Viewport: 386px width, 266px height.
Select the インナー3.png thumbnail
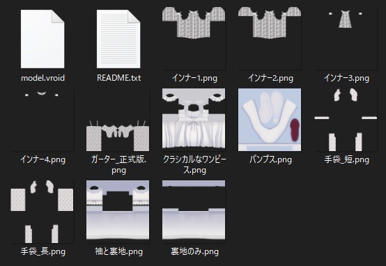point(346,38)
